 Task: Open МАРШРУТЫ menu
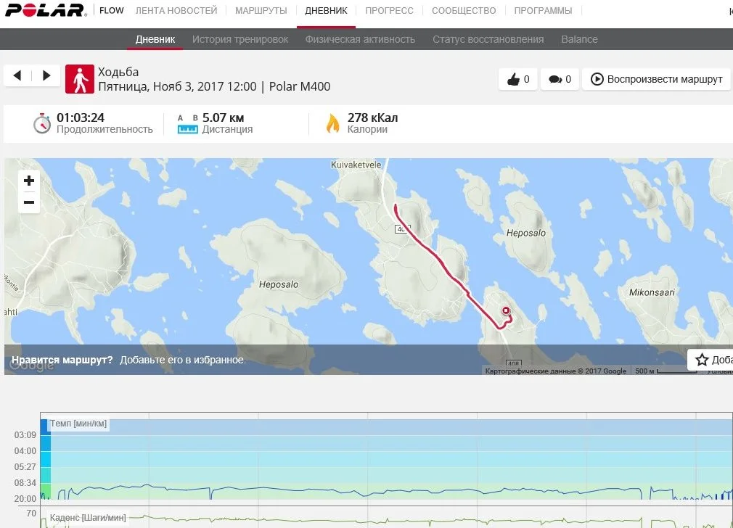click(x=261, y=10)
